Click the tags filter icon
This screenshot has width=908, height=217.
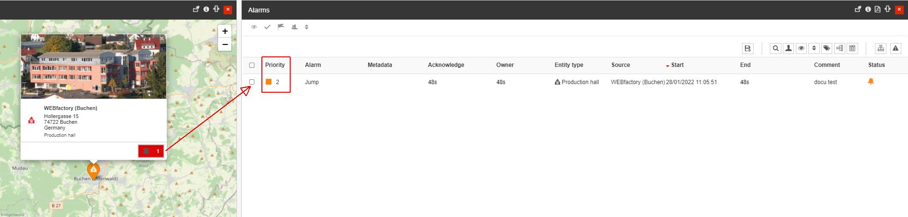[x=826, y=48]
